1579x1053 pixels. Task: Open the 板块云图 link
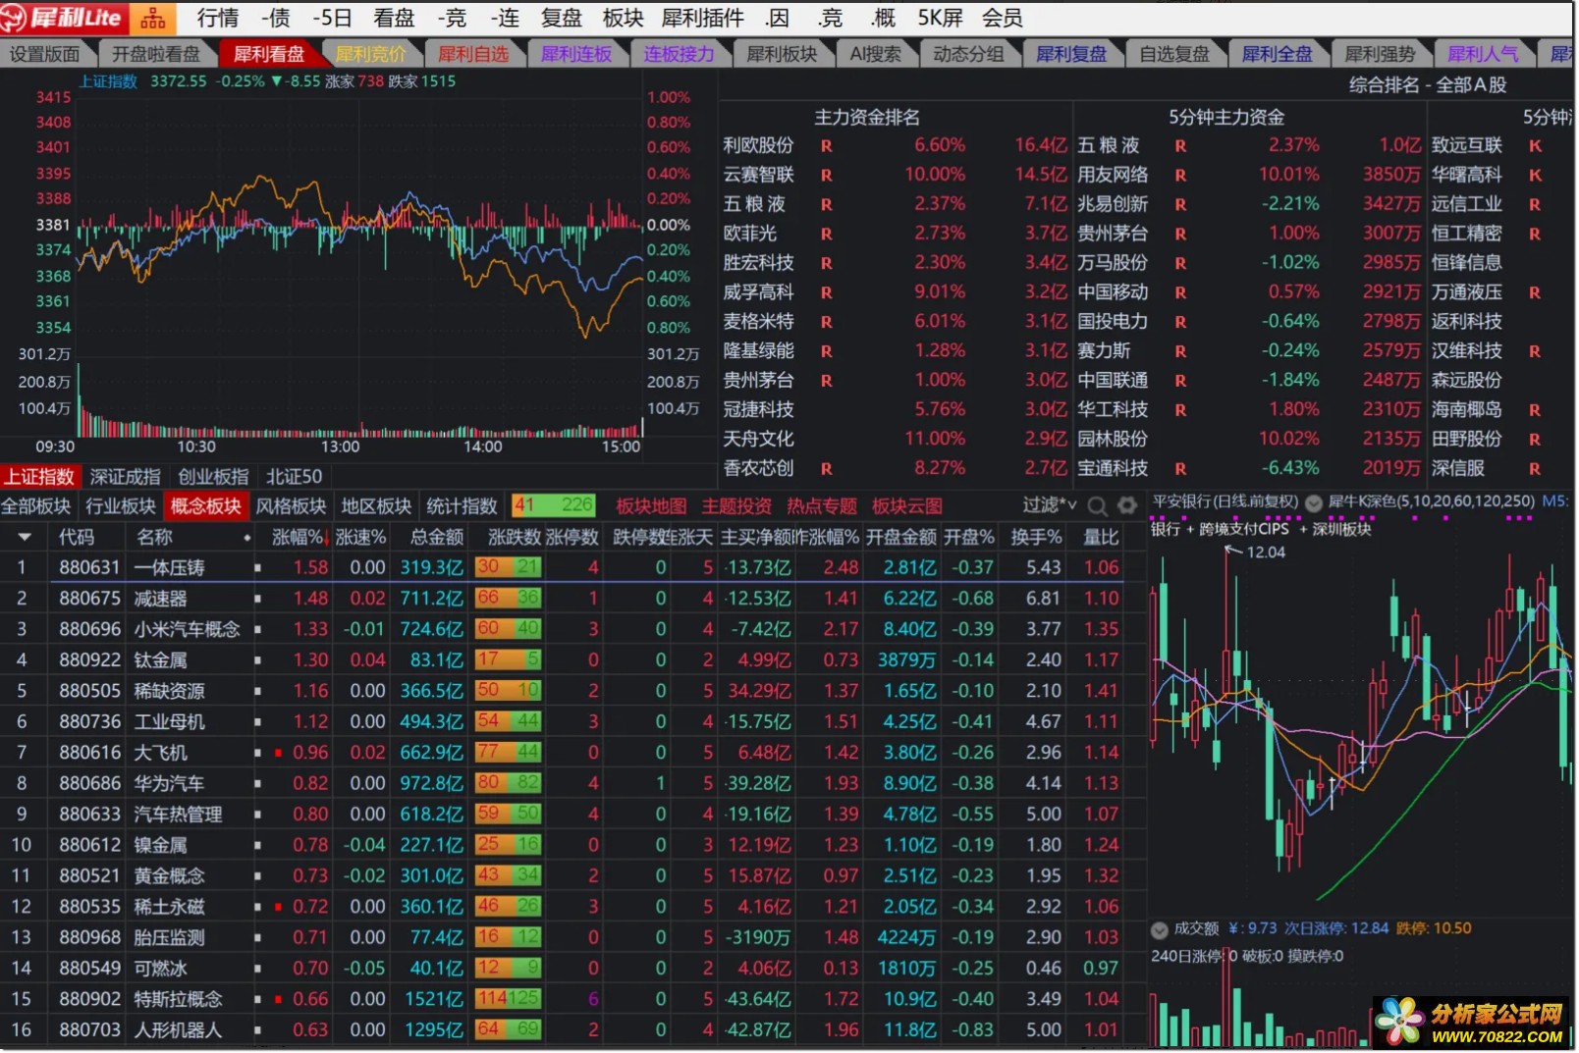click(x=907, y=506)
